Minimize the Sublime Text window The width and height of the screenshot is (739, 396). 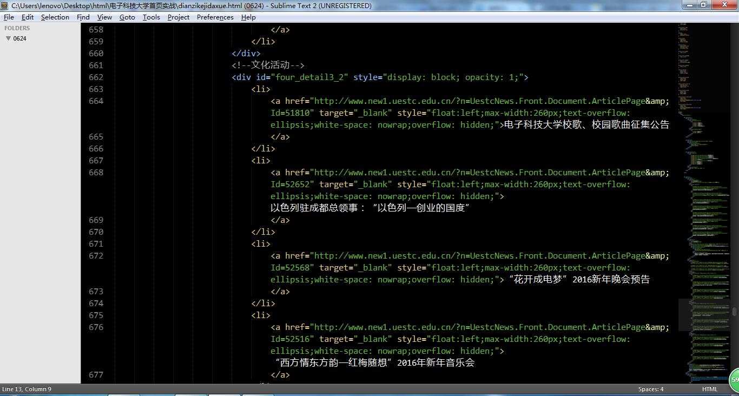click(689, 5)
